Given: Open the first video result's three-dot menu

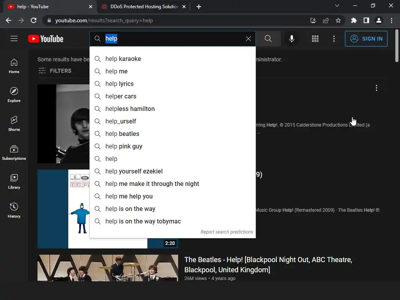Looking at the screenshot, I should click(x=377, y=88).
